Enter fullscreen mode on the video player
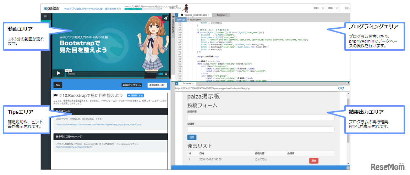This screenshot has height=175, width=410. [166, 74]
